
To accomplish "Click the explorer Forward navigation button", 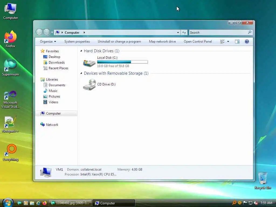I will (46, 32).
